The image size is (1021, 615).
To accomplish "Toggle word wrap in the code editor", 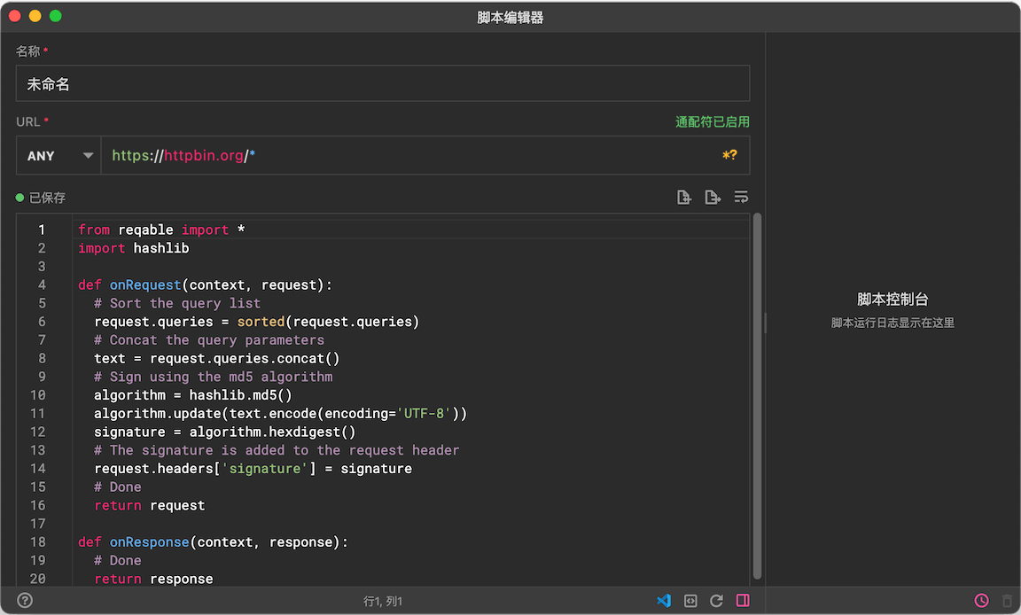I will click(741, 198).
